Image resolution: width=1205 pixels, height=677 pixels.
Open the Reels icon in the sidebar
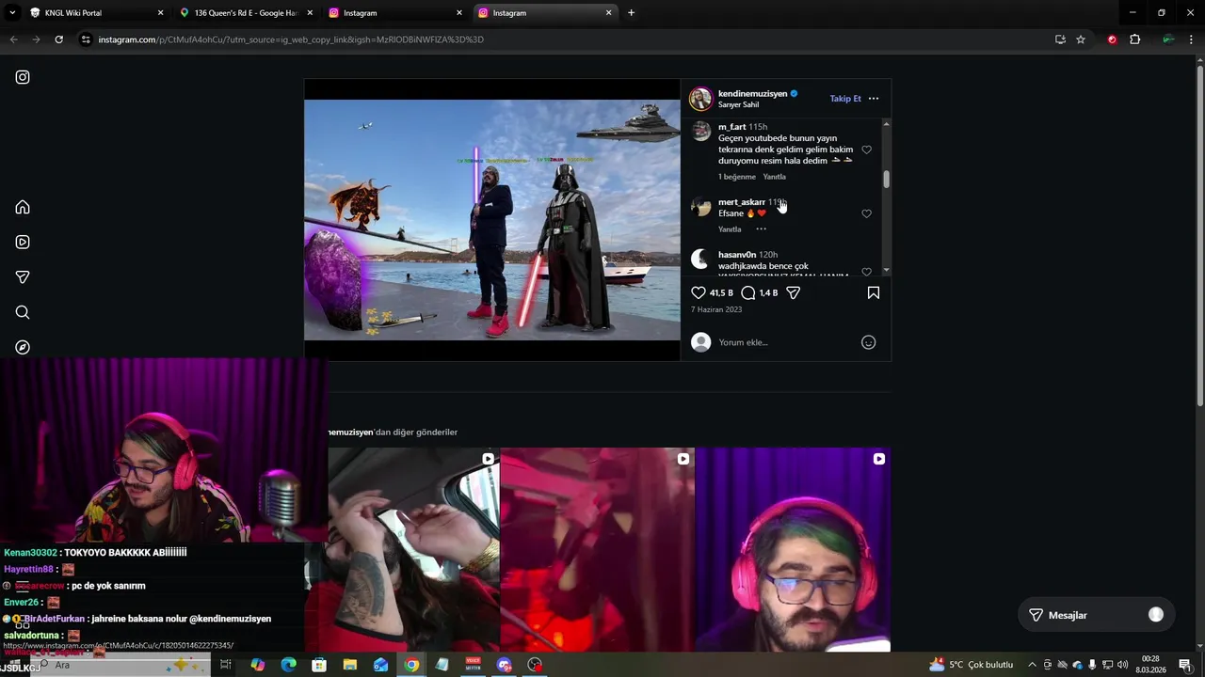pos(23,242)
